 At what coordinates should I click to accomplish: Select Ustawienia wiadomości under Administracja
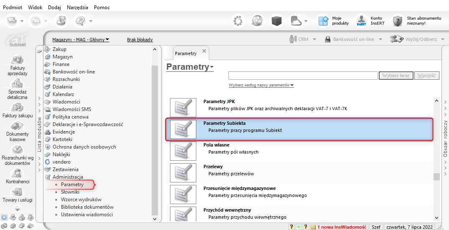[x=87, y=215]
